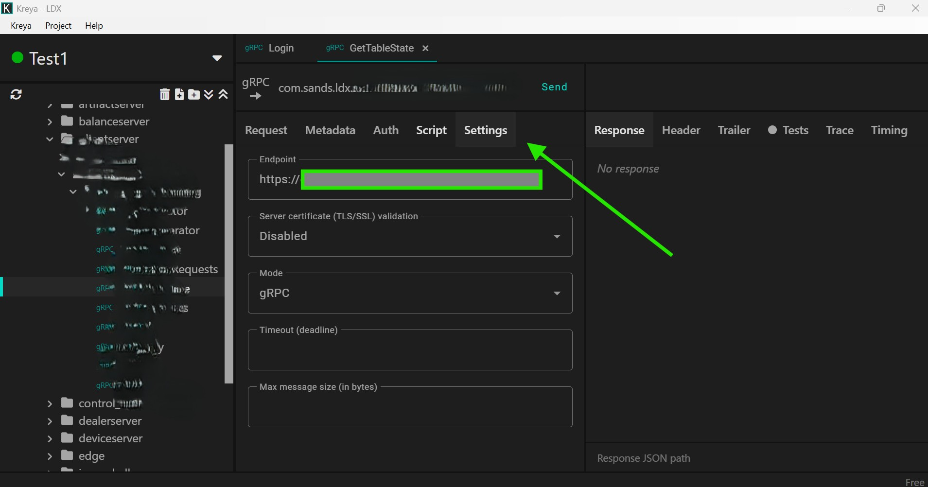Expand the control folder chevron

pos(50,403)
